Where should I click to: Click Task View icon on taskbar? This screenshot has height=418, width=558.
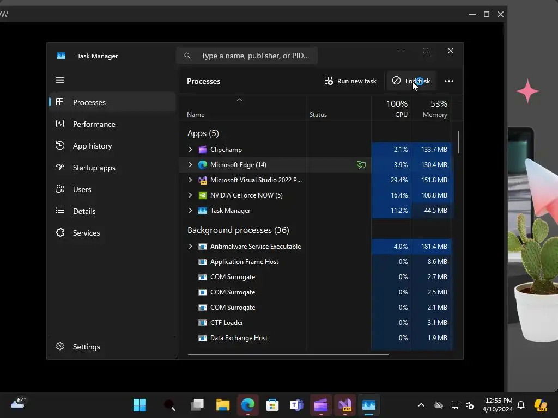click(x=197, y=405)
